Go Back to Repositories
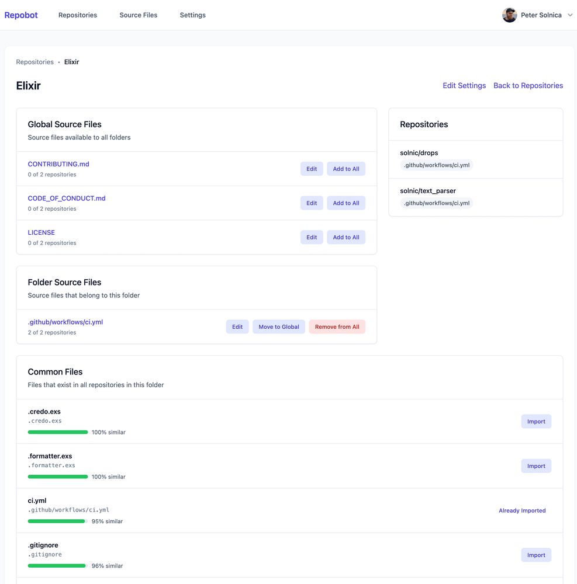577x584 pixels. coord(528,85)
